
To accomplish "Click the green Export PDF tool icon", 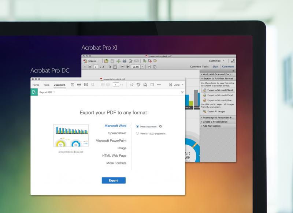I will tap(34, 92).
